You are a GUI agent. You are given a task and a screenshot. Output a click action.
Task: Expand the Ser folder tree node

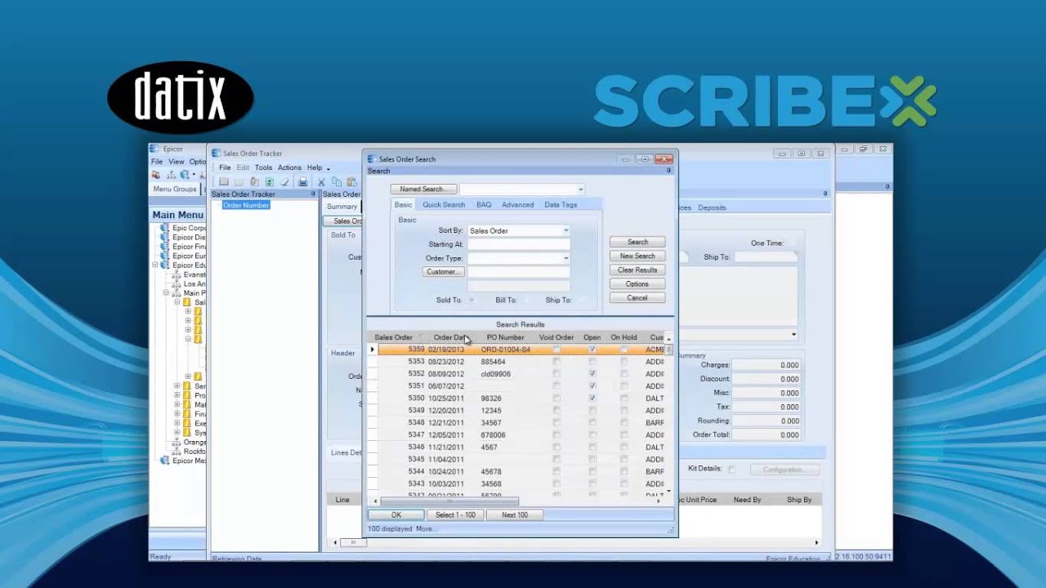[x=177, y=385]
